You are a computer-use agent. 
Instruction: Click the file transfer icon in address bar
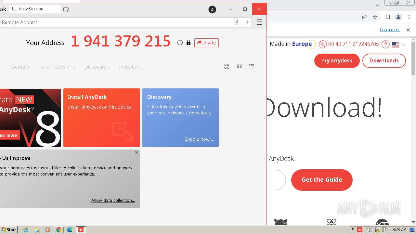coord(236,22)
